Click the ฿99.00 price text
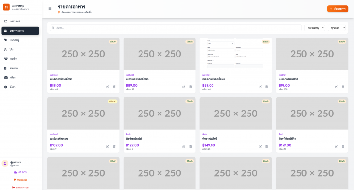 tap(284, 86)
